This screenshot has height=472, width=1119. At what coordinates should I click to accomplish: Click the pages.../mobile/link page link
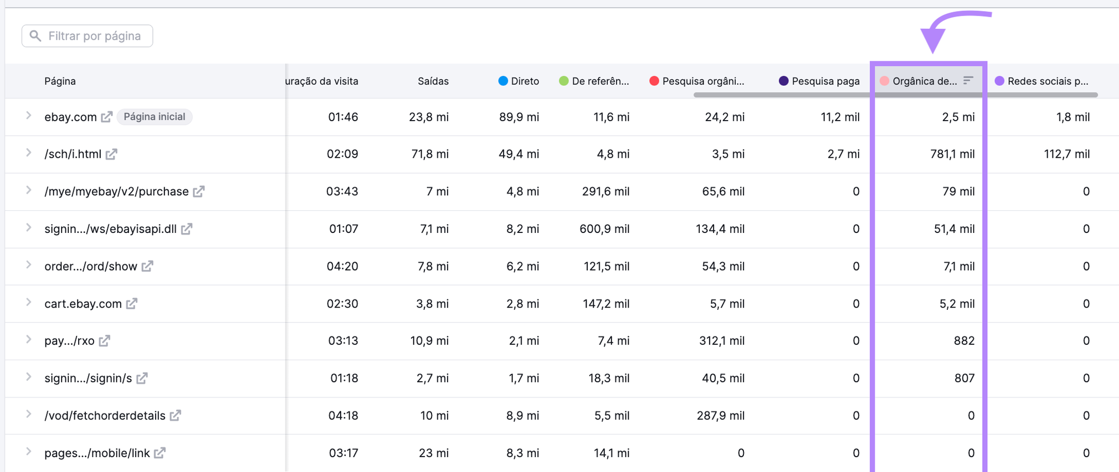[x=97, y=453]
